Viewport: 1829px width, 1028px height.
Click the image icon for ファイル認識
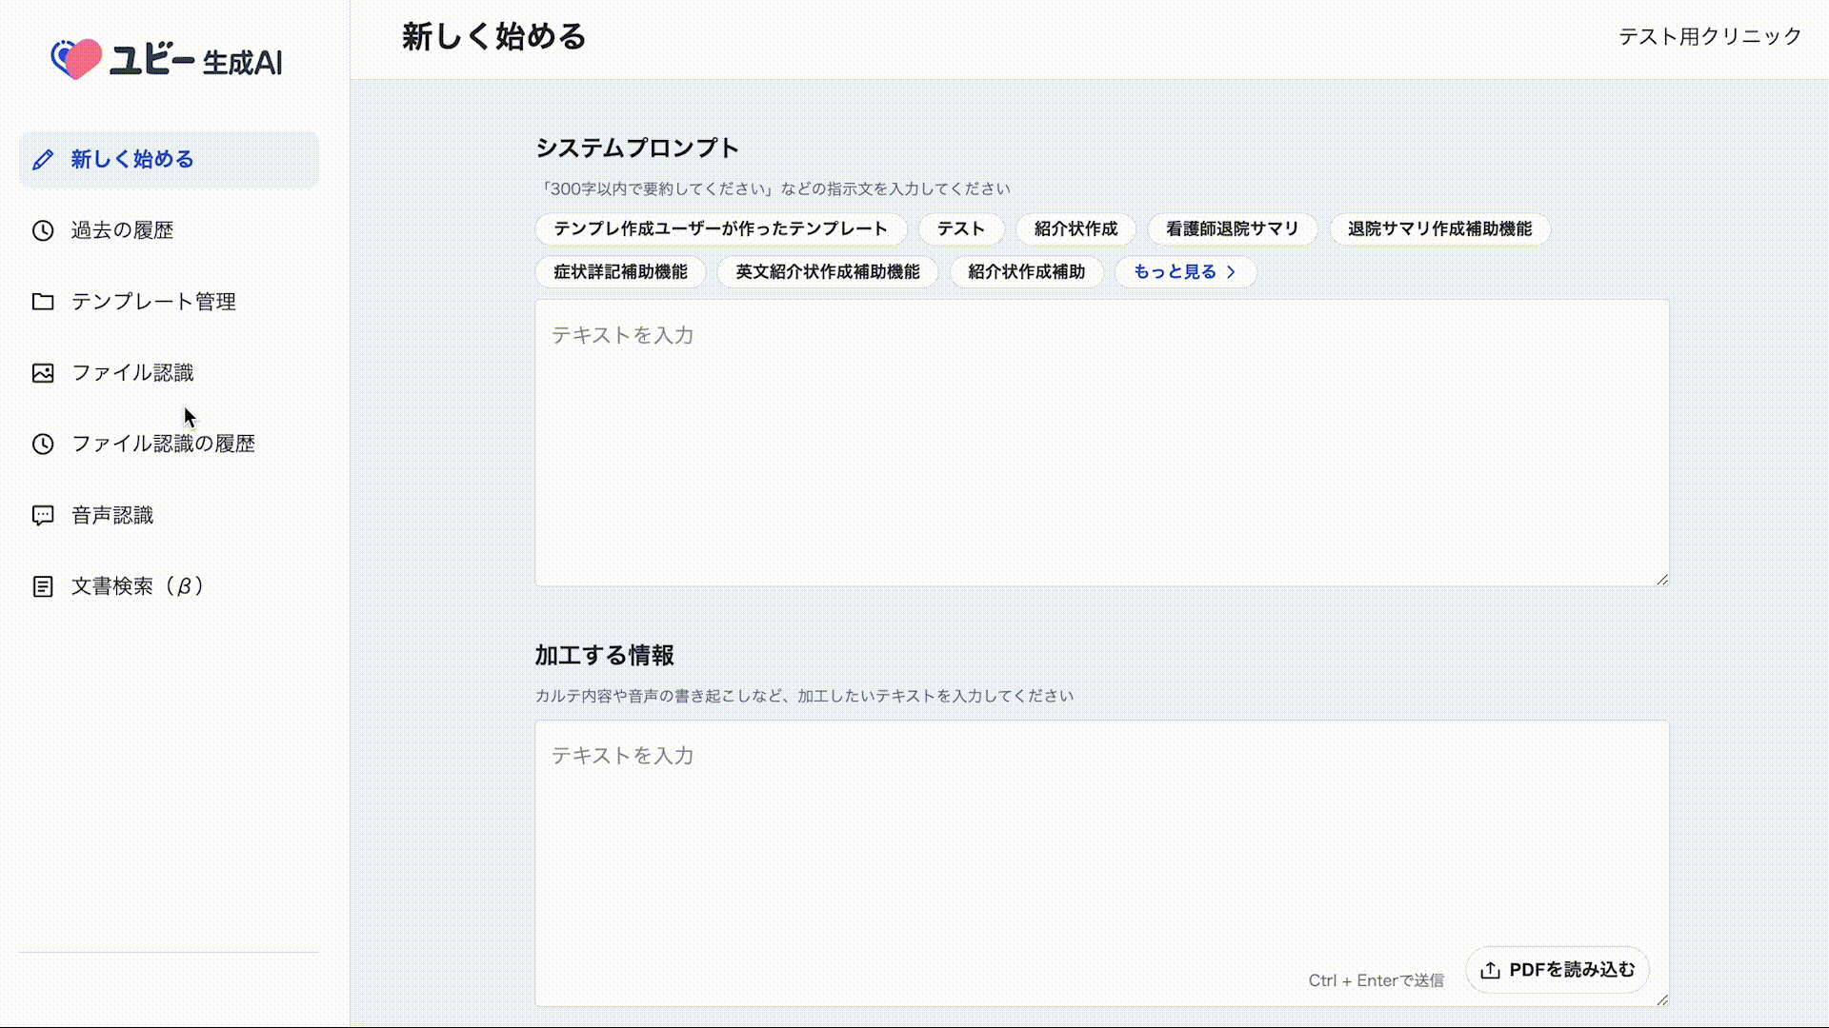point(43,373)
